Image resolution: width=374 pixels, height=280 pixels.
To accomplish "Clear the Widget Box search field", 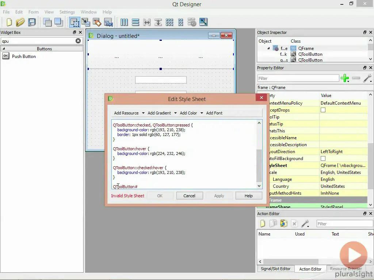I will click(78, 41).
